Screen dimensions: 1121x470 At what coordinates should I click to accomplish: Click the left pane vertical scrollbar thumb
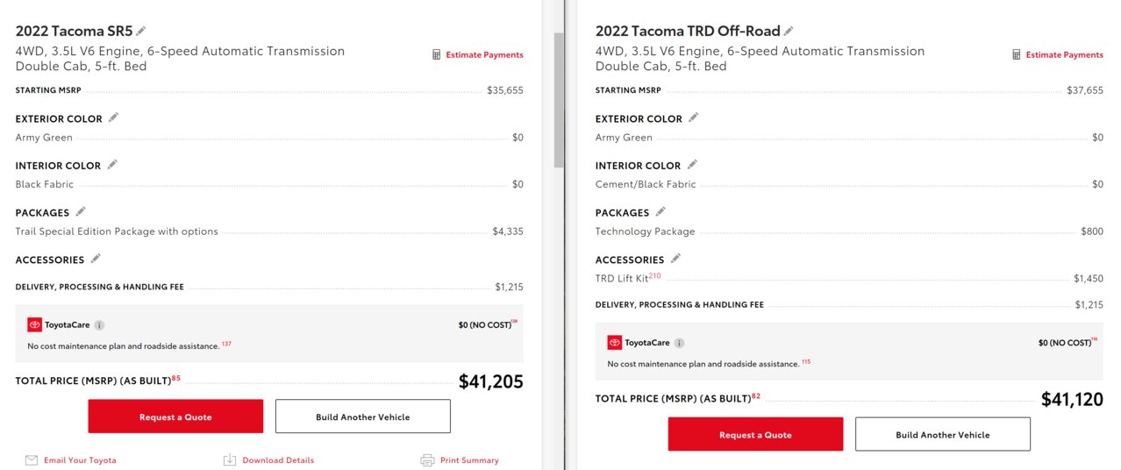[559, 99]
